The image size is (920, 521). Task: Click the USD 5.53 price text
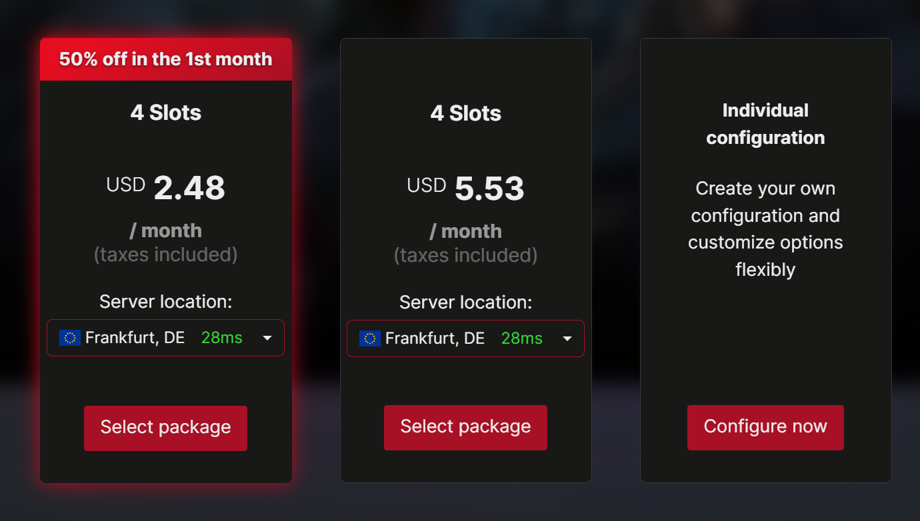coord(465,189)
